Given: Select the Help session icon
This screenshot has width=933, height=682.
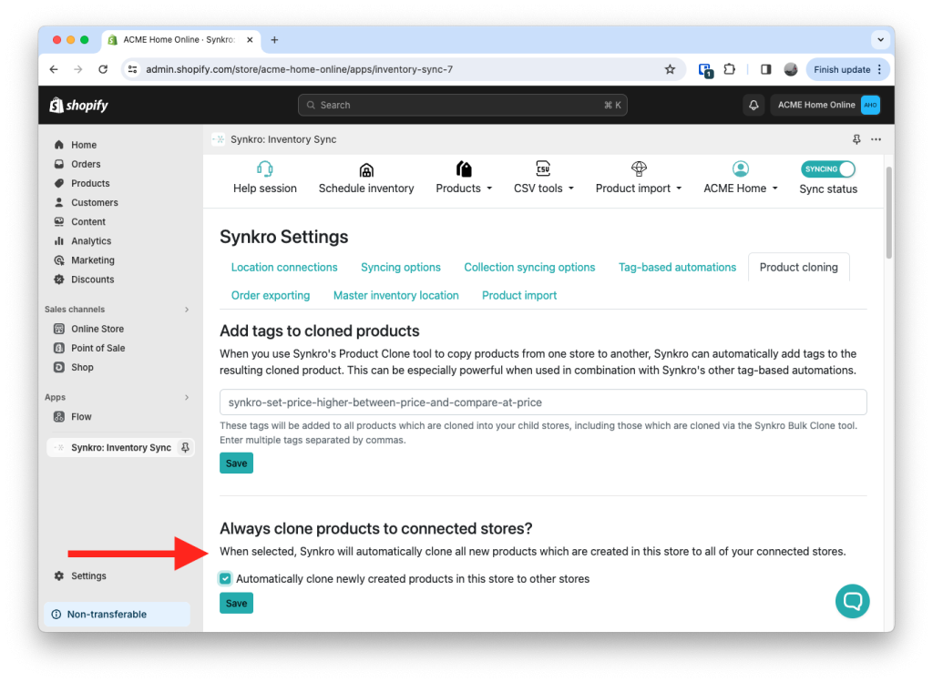Looking at the screenshot, I should 264,169.
